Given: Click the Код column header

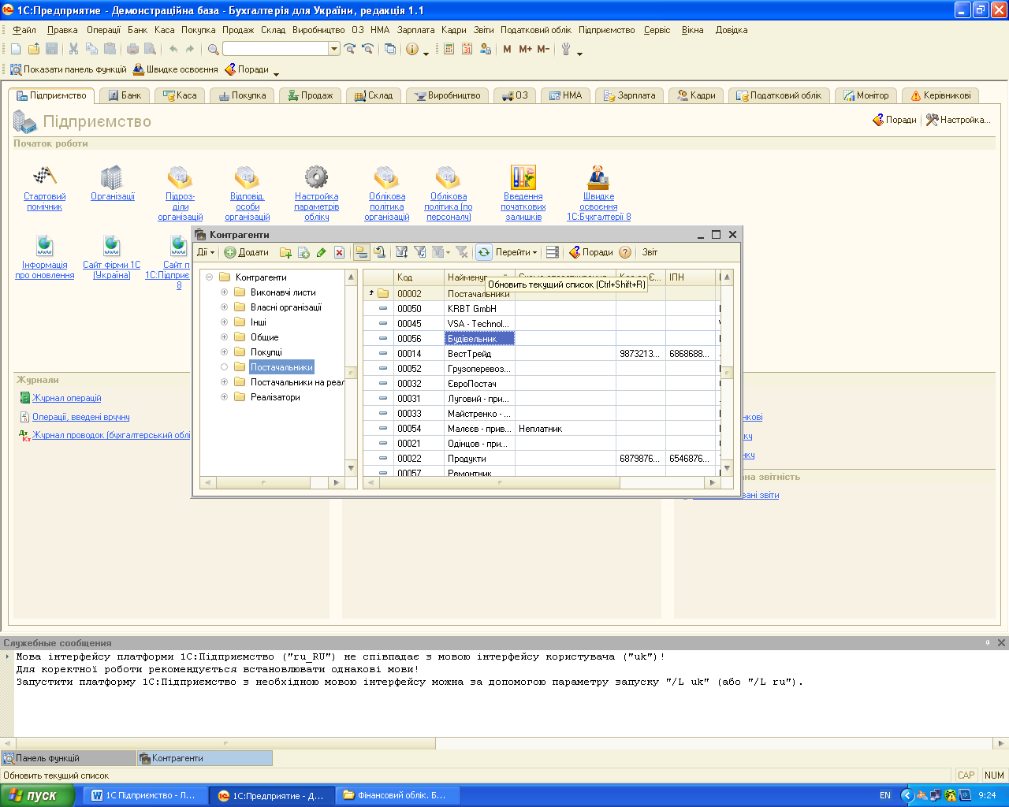Looking at the screenshot, I should [x=418, y=277].
